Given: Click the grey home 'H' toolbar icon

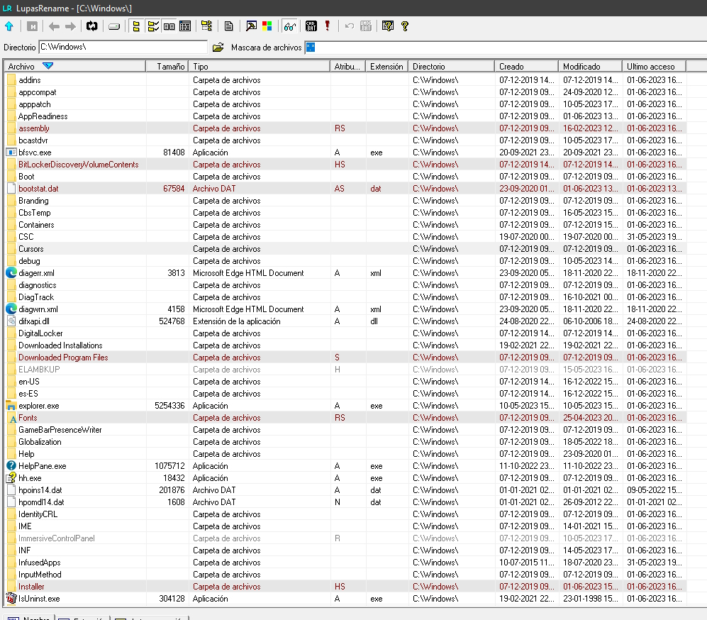Looking at the screenshot, I should click(x=32, y=26).
